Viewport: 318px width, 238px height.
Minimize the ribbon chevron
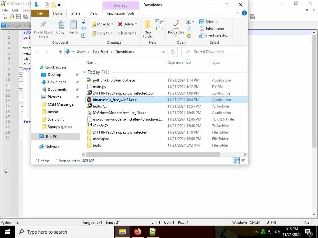238,13
